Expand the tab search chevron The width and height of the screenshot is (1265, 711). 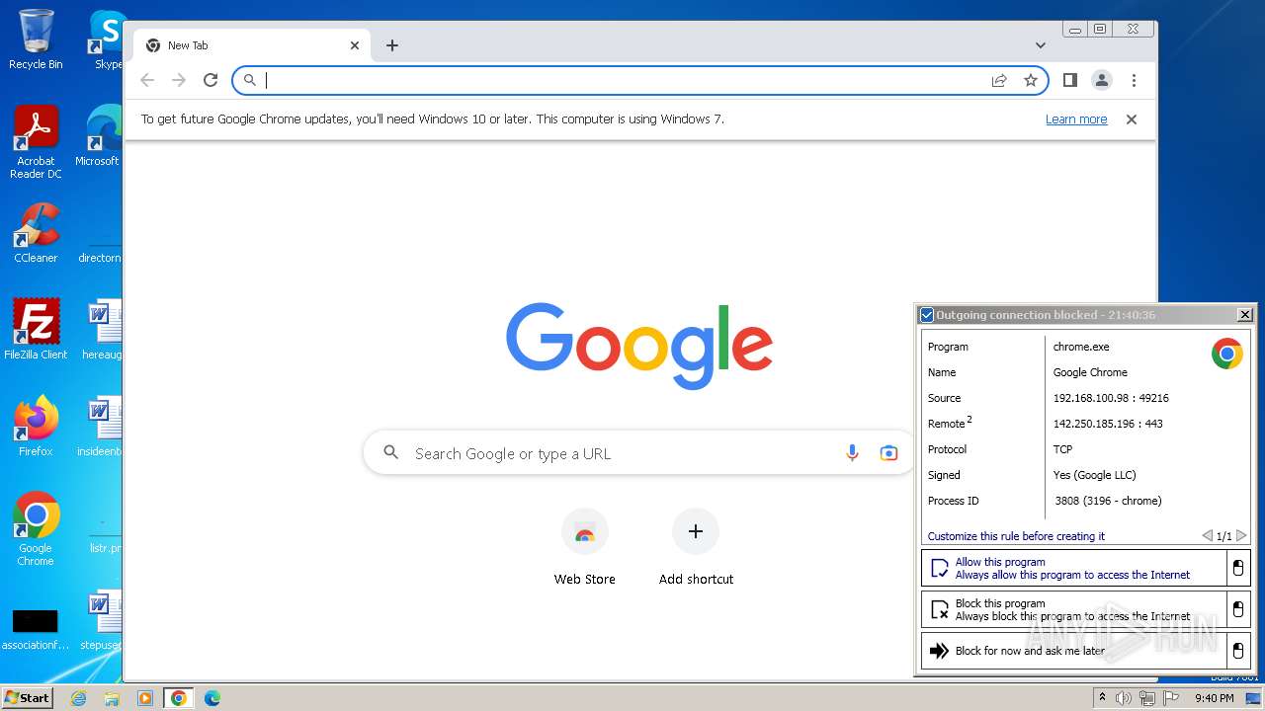pos(1040,45)
